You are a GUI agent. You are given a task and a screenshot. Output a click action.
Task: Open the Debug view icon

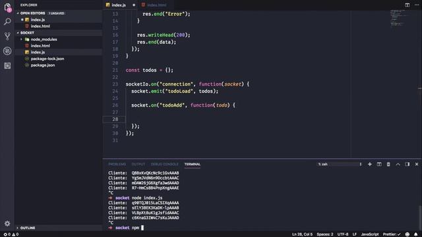click(7, 51)
